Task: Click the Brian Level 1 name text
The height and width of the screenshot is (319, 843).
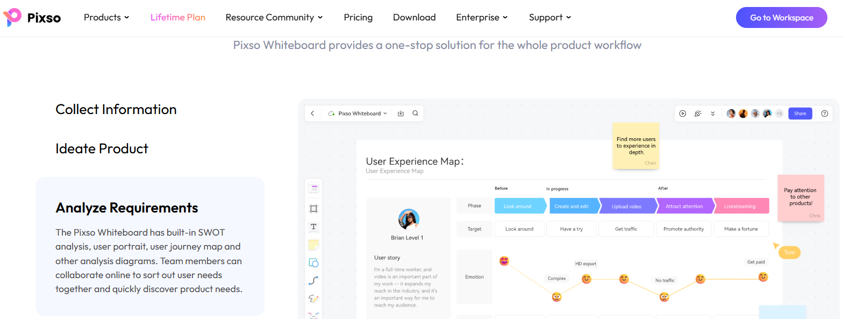Action: click(407, 238)
